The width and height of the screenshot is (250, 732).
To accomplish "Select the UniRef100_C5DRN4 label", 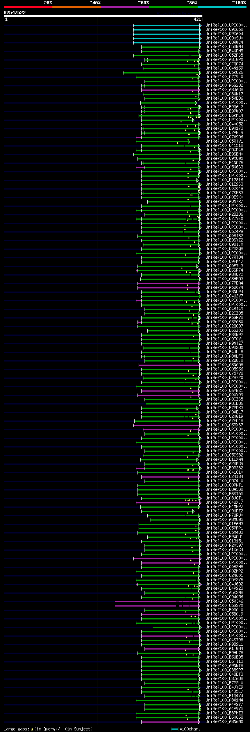I will [224, 47].
